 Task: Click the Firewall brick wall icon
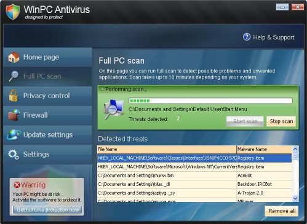tap(14, 115)
